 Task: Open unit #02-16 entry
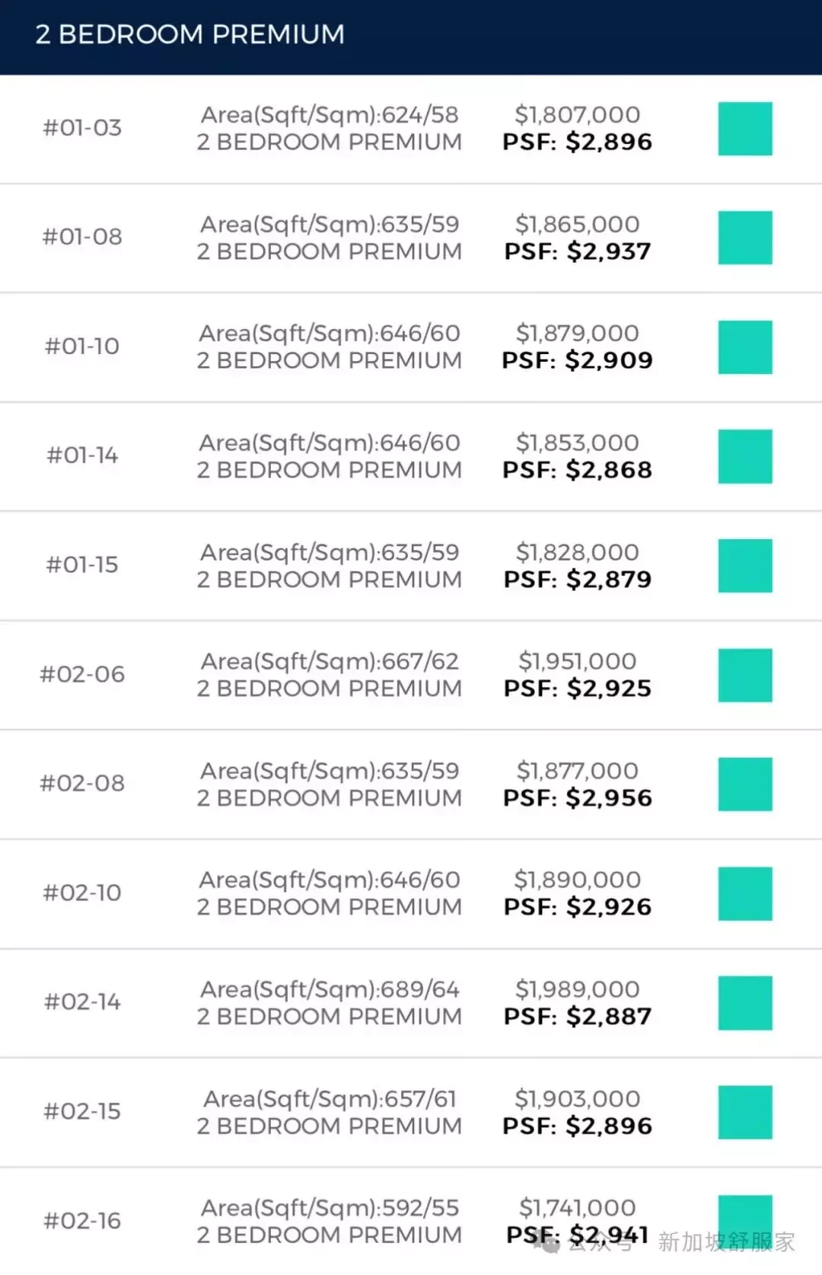tap(411, 1221)
